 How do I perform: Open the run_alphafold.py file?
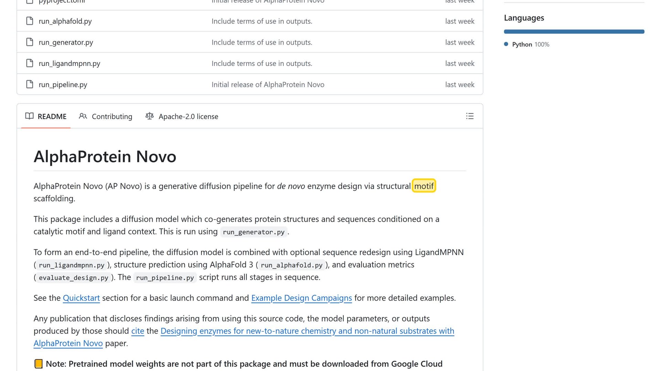point(65,21)
